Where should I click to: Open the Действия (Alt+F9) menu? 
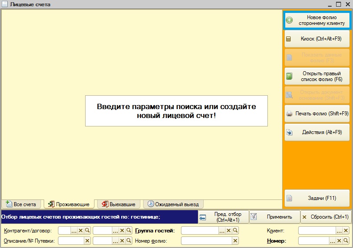tap(317, 132)
